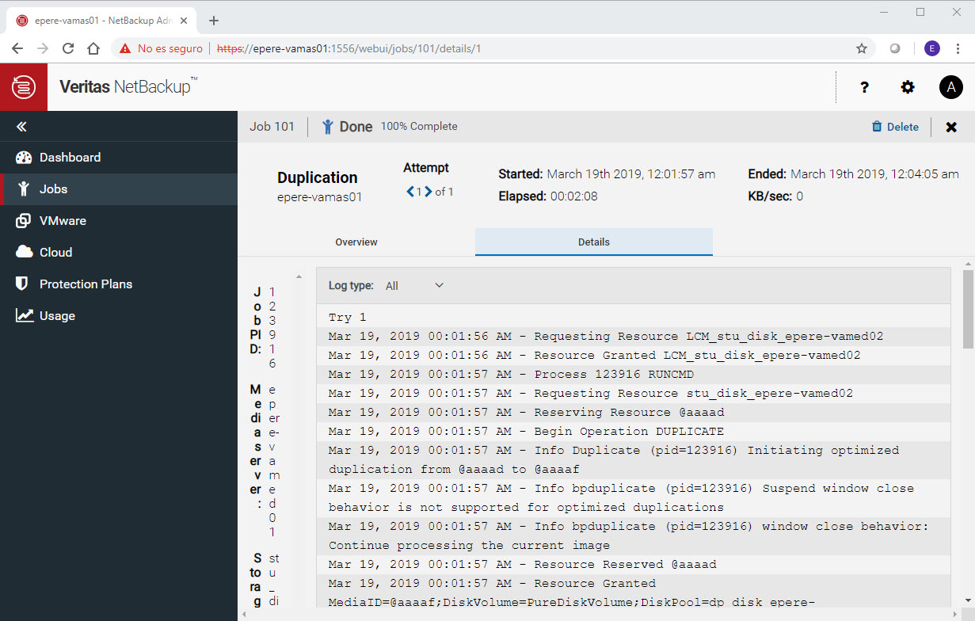Screen dimensions: 975x621
Task: Click the 'Resource Reserved @aaaad' log line
Action: click(634, 565)
